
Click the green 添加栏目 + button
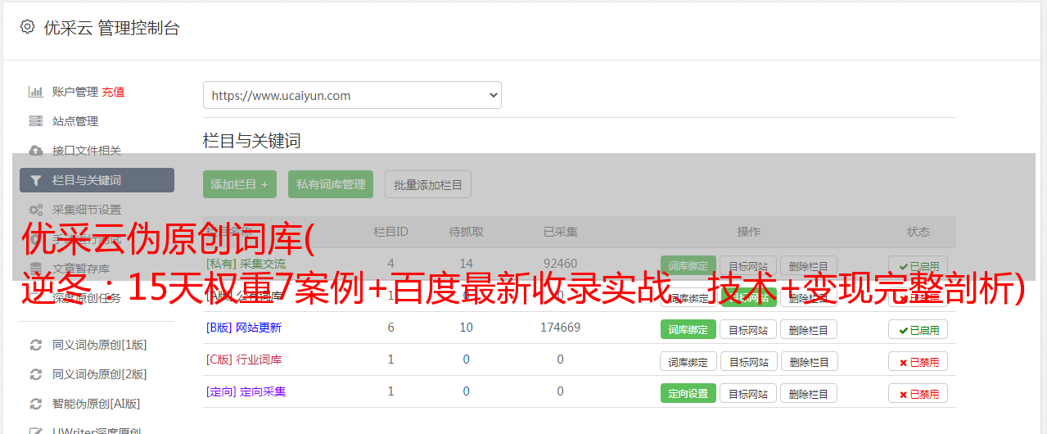(240, 184)
